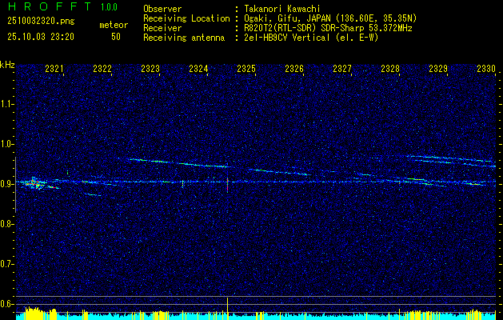The image size is (503, 320).
Task: Click the 1.1 frequency axis label
Action: [x=8, y=104]
